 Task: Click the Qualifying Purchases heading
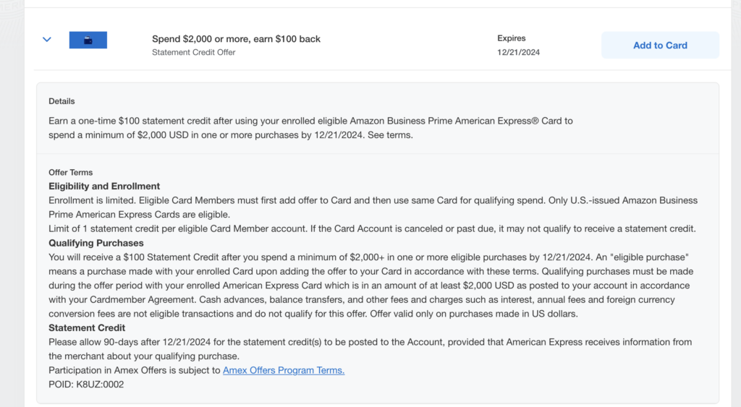point(96,243)
